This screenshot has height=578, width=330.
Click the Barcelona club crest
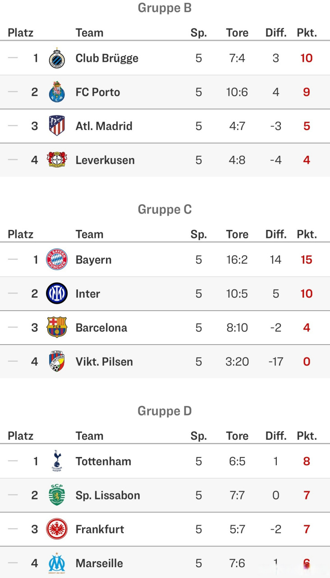click(x=57, y=327)
